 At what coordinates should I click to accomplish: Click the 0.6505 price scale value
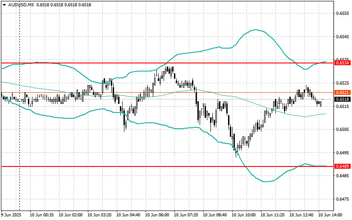343,130
